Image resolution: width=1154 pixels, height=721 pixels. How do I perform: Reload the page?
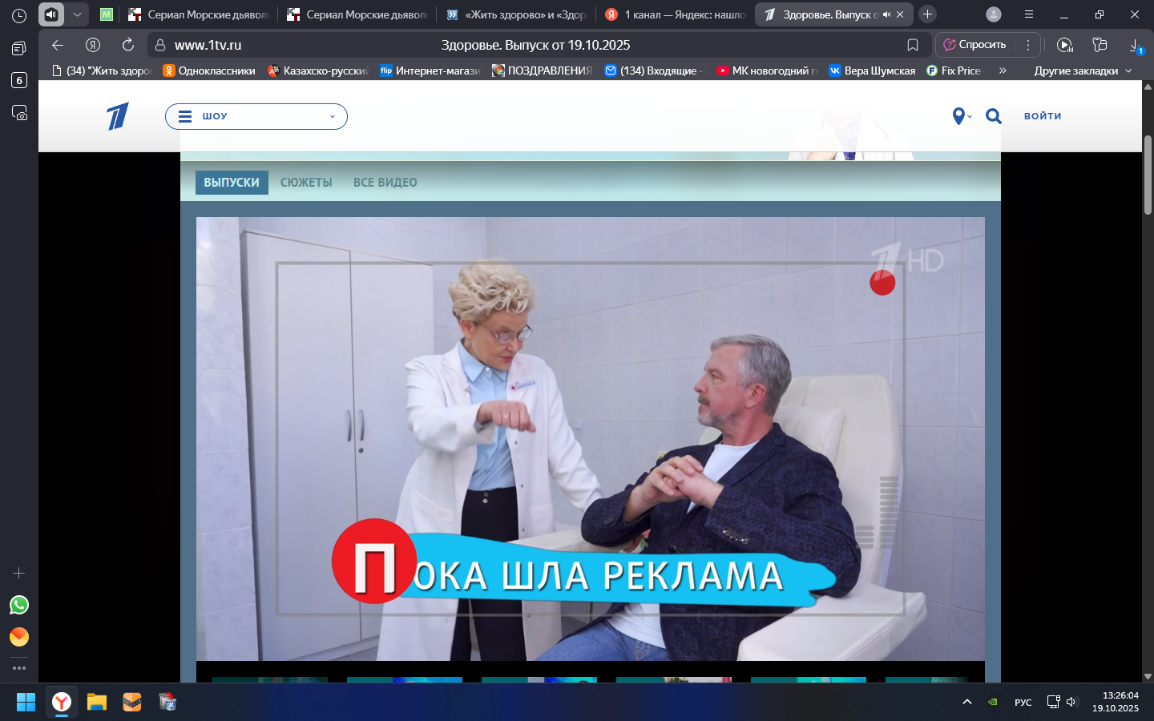click(x=128, y=45)
